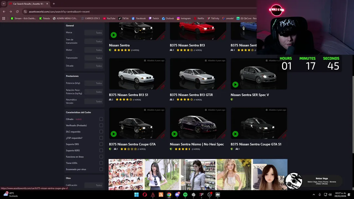Screen dimensions: 354x199
Task: Reload the page
Action: (17, 12)
